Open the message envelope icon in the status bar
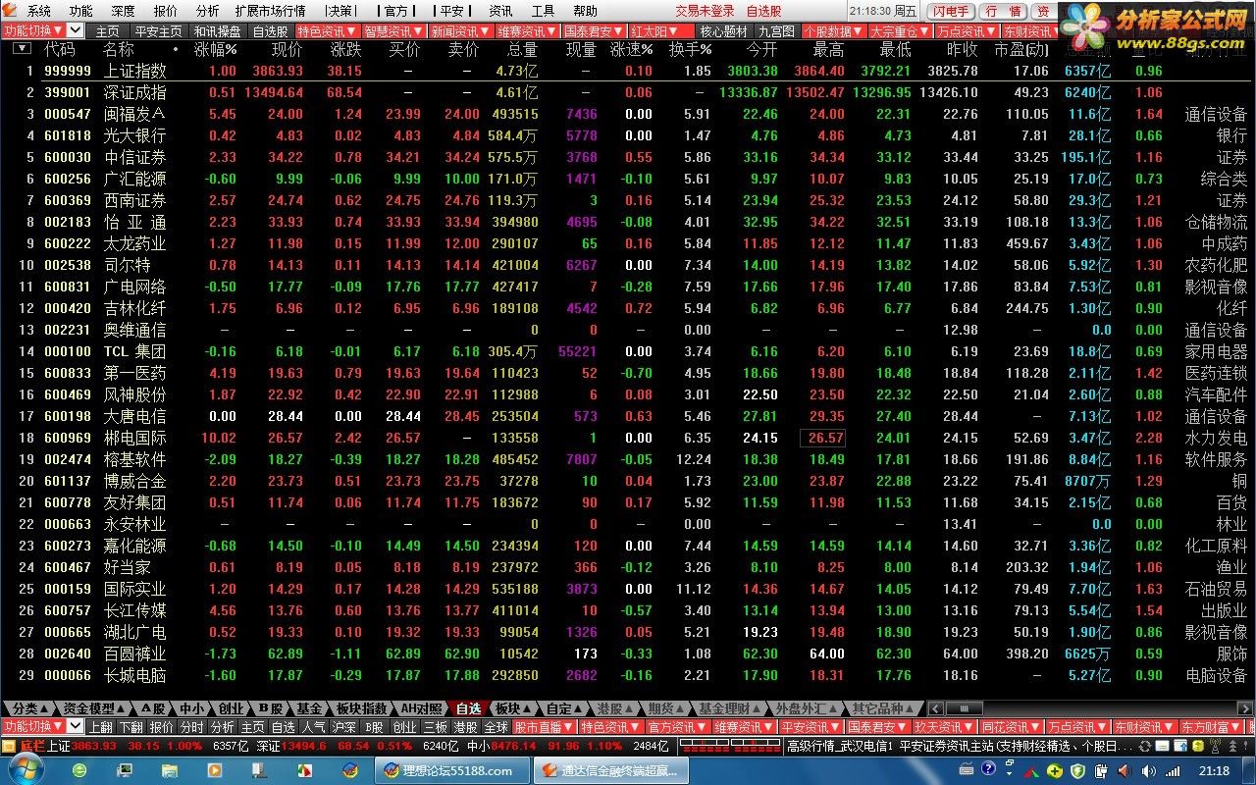Image resolution: width=1256 pixels, height=785 pixels. coord(1162,746)
